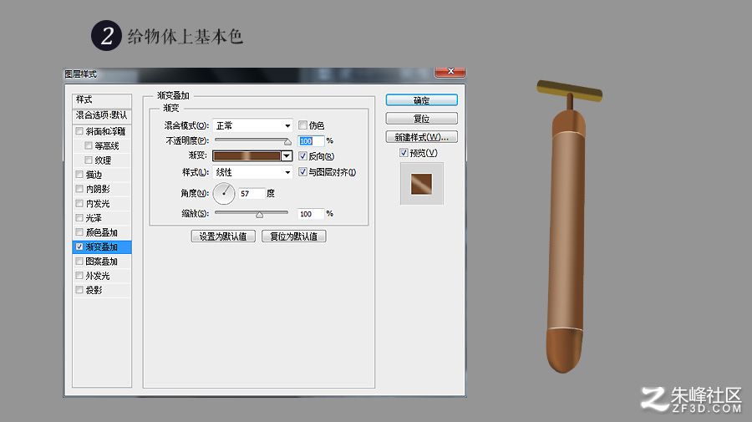
Task: Select 混合选项:默认 in left list
Action: pyautogui.click(x=102, y=115)
